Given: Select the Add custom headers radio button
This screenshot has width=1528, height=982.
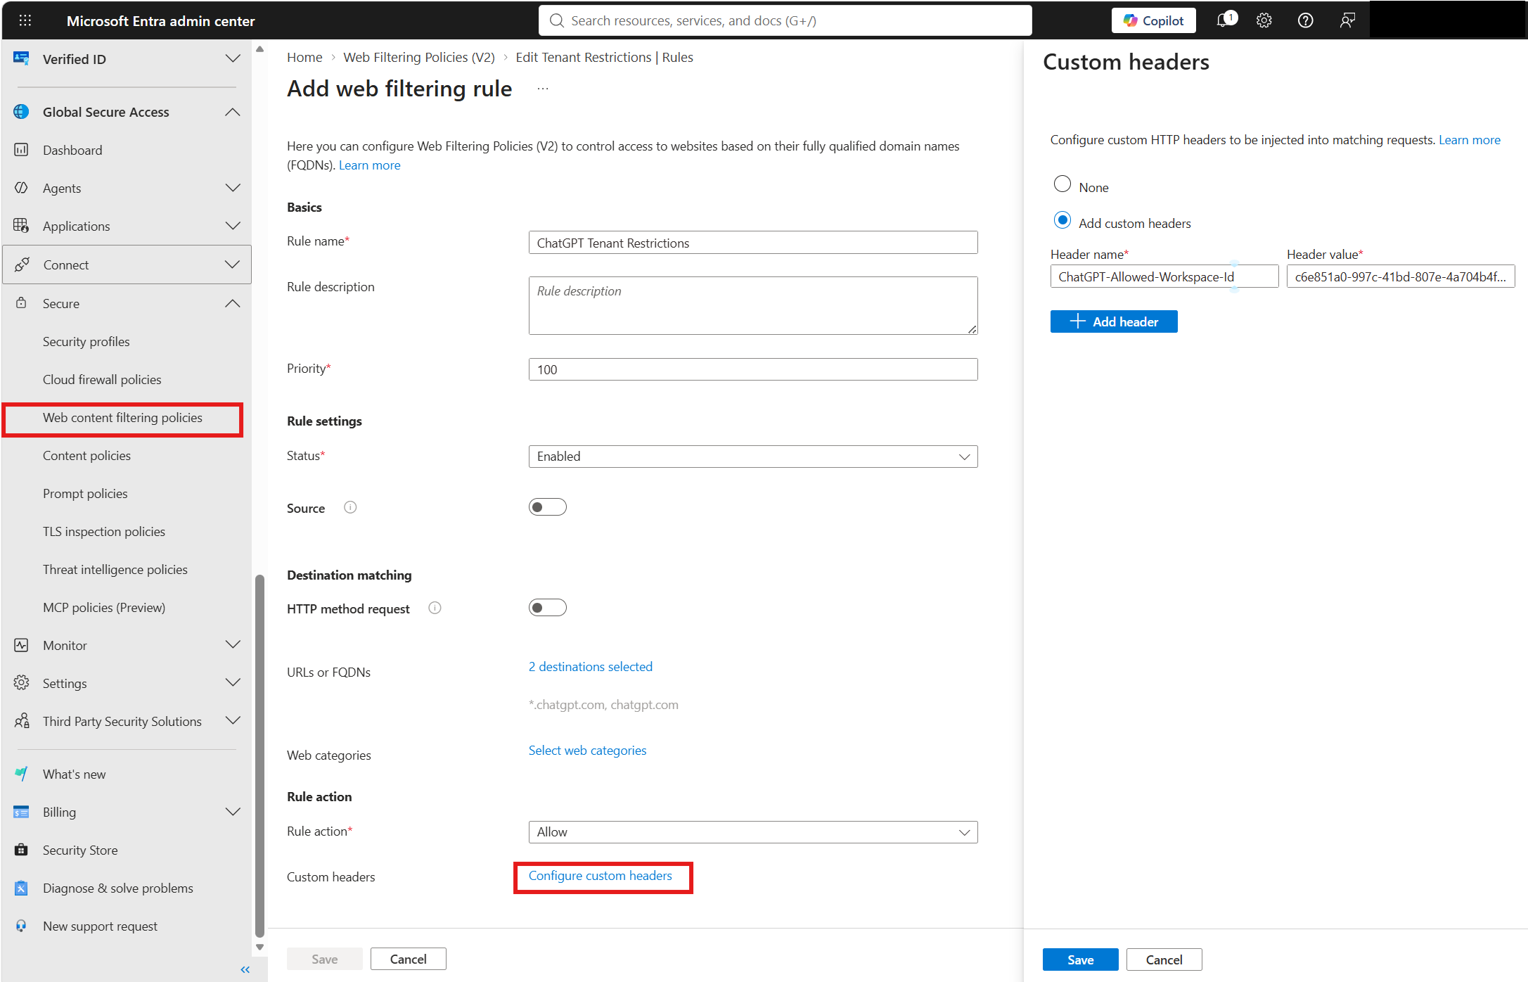Looking at the screenshot, I should [1062, 220].
